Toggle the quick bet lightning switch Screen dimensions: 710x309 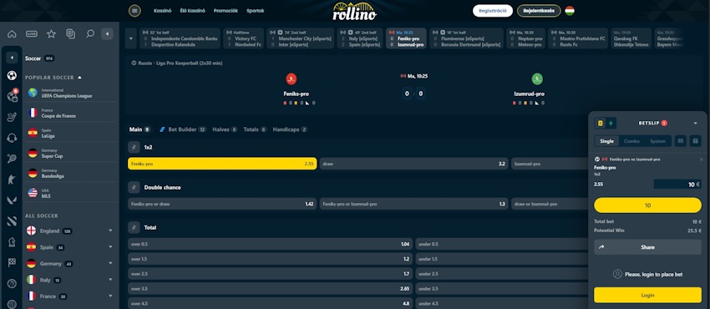pos(611,123)
